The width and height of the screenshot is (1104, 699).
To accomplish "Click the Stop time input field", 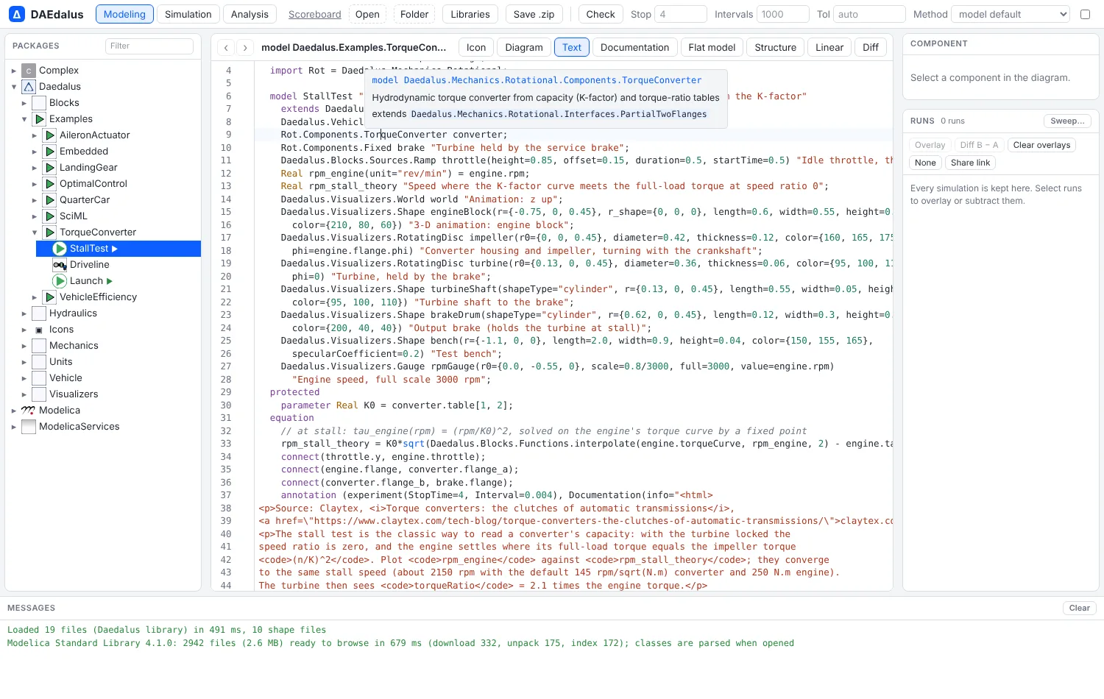I will [681, 14].
